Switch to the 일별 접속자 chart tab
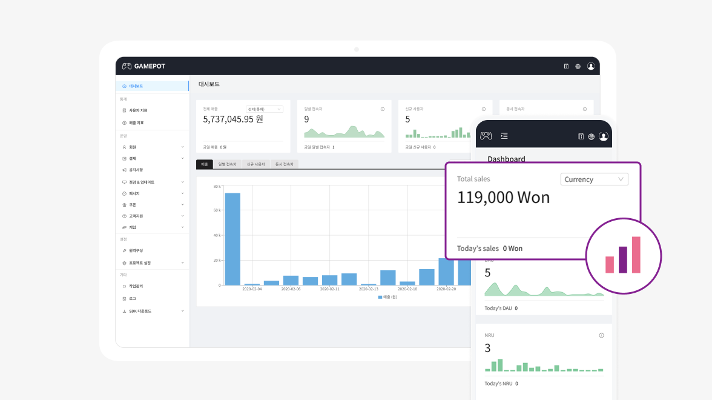Viewport: 712px width, 400px height. 228,164
